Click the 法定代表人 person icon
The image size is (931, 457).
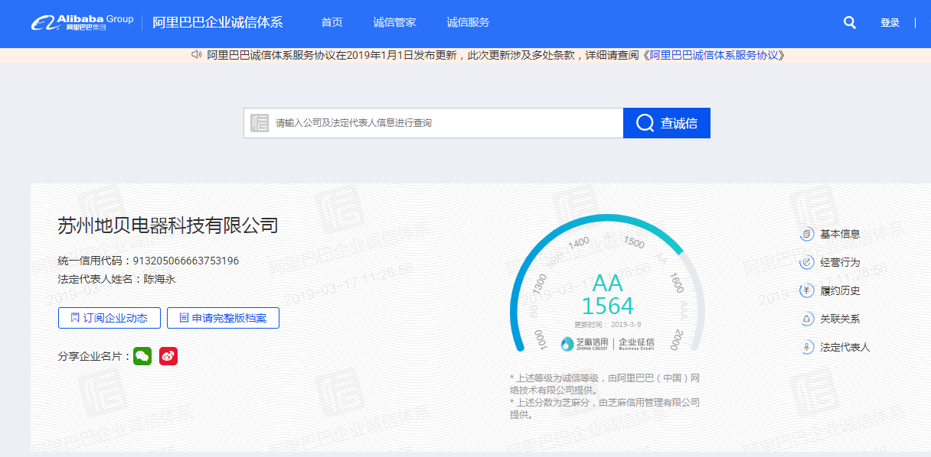pyautogui.click(x=807, y=347)
